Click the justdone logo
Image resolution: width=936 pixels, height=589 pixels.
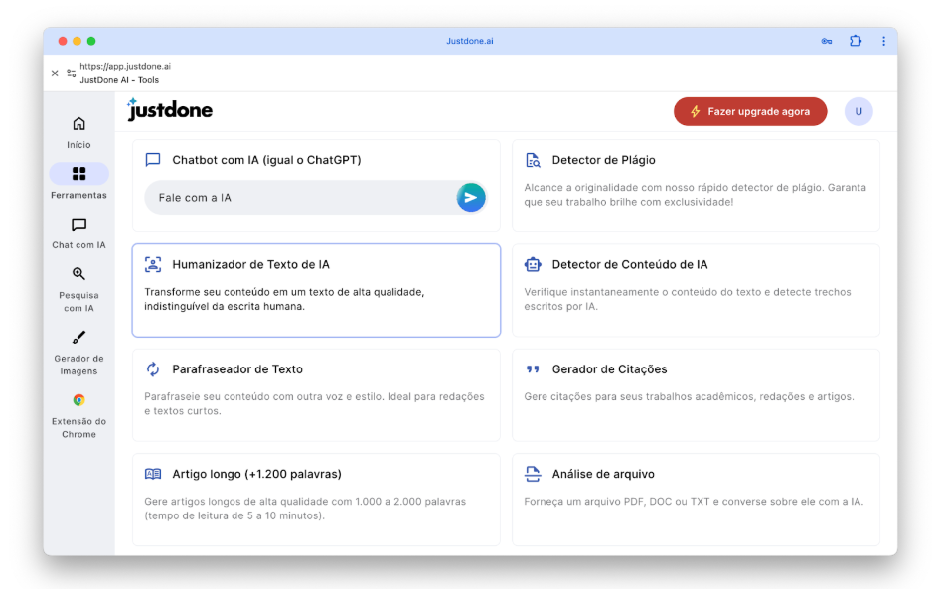pyautogui.click(x=170, y=110)
